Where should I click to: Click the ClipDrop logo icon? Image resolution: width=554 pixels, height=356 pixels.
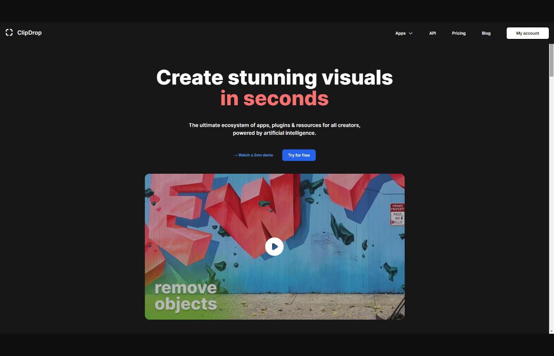9,33
